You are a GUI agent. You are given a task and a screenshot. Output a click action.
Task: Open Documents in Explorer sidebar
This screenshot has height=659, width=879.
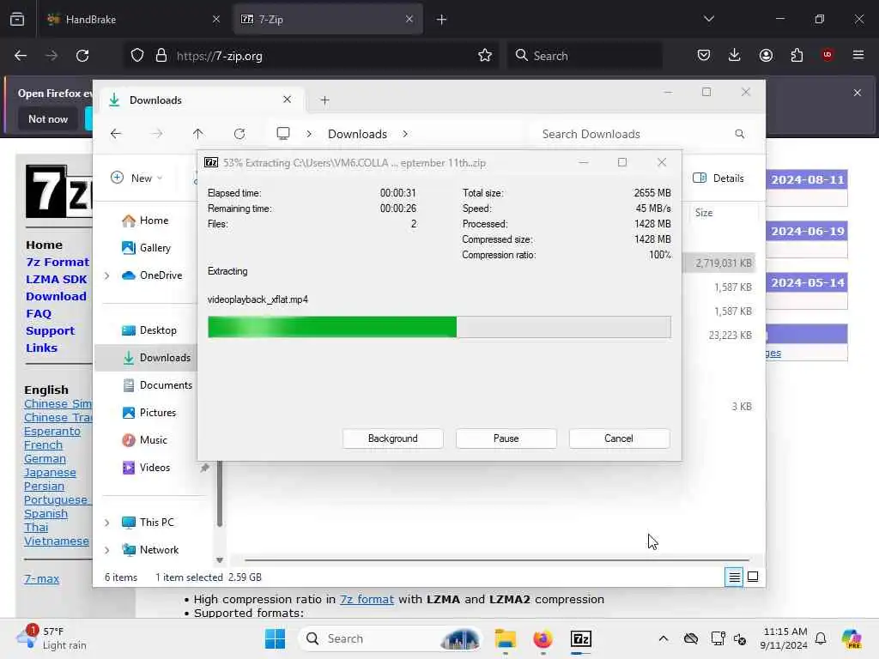click(157, 385)
